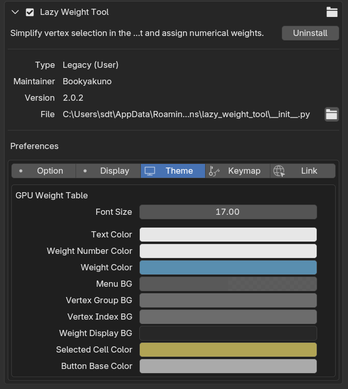Click the dot icon on Option tab
348x389 pixels.
click(21, 171)
